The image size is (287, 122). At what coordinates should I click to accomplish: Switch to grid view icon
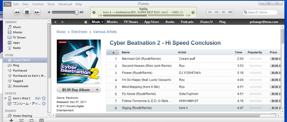click(x=223, y=12)
